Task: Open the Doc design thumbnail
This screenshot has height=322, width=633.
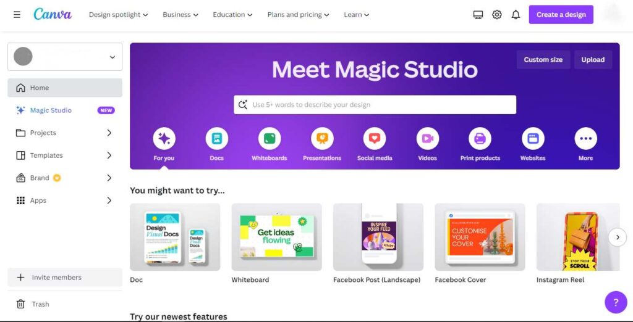Action: coord(175,237)
